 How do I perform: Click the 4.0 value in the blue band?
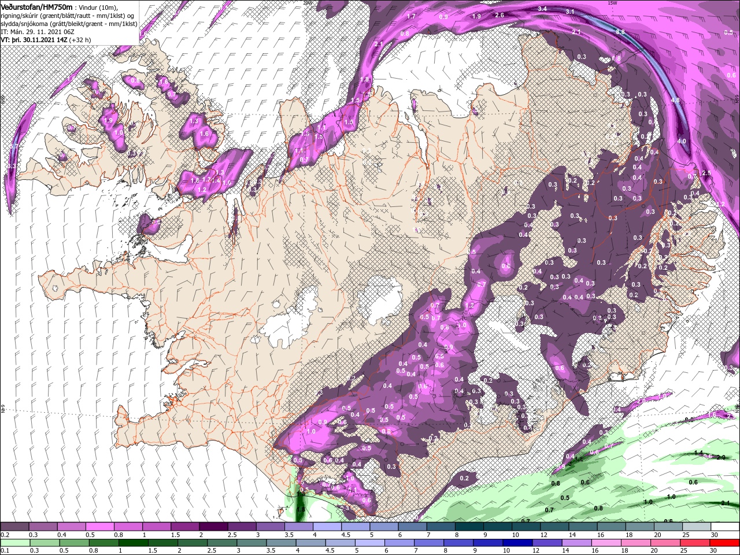682,141
